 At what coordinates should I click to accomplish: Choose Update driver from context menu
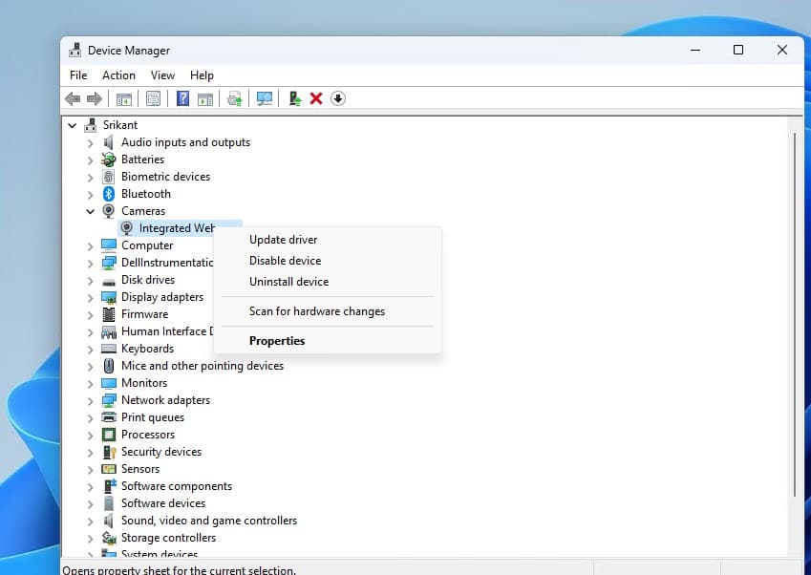(x=283, y=240)
